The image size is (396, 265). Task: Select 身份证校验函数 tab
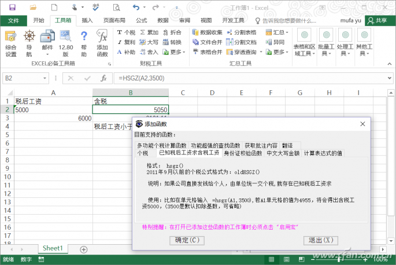243,153
